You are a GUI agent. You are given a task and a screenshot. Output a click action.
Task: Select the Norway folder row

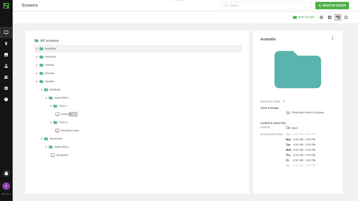(x=138, y=73)
